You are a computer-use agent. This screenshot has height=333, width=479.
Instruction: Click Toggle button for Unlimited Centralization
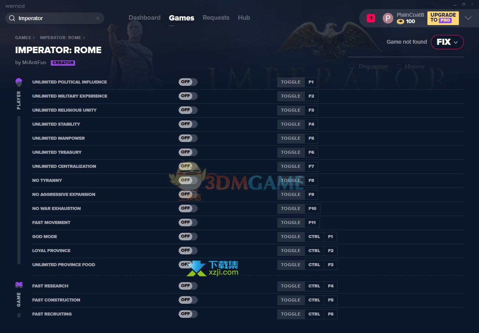(x=291, y=166)
